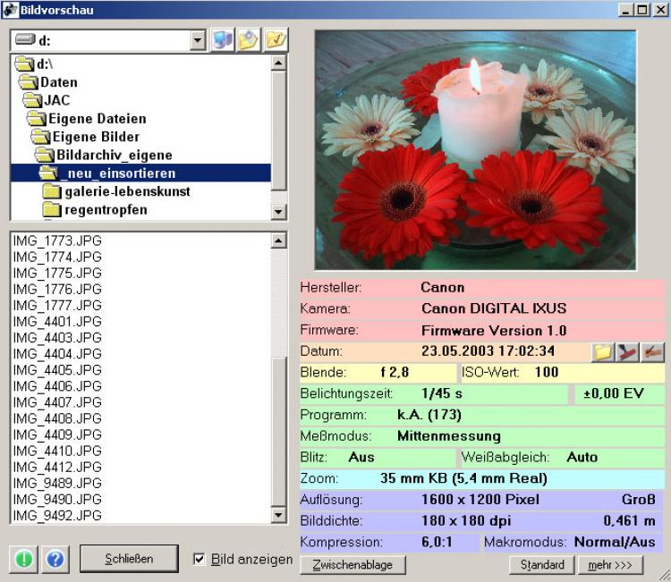This screenshot has width=671, height=582.
Task: Open help with blue question mark icon
Action: (x=55, y=559)
